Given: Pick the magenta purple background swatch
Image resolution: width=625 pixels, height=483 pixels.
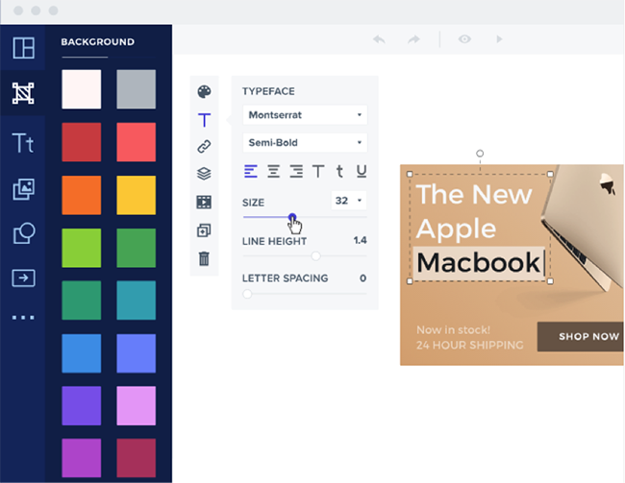Looking at the screenshot, I should [x=82, y=458].
